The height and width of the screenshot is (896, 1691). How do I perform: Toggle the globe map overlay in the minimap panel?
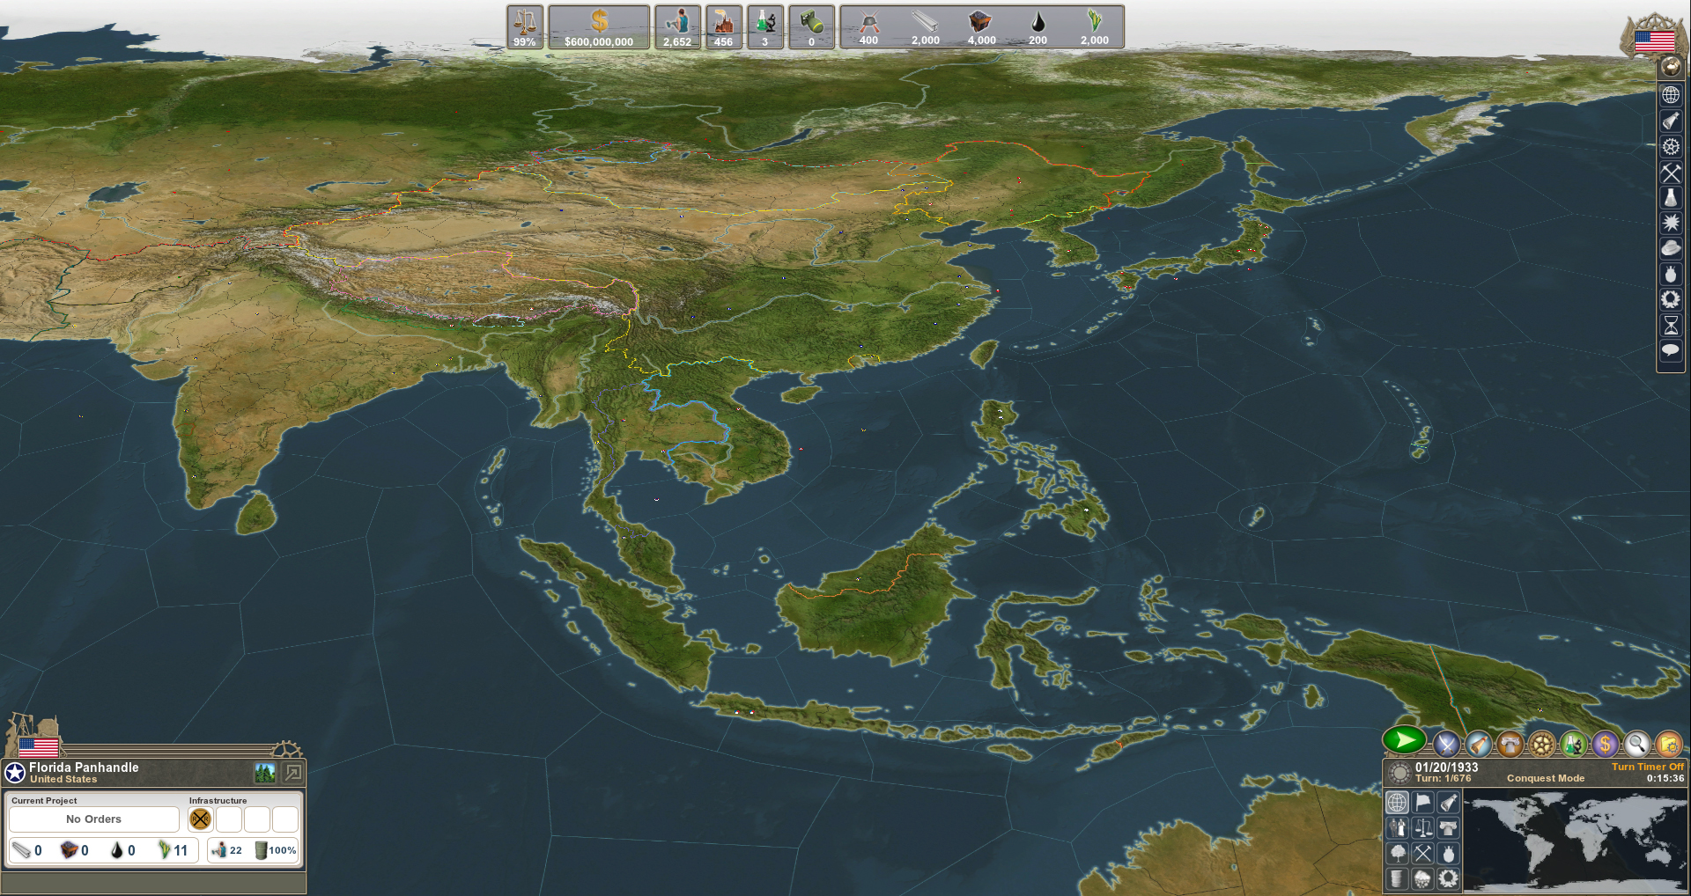pos(1398,804)
